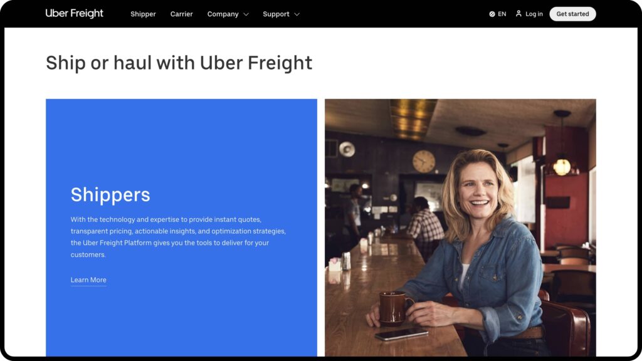This screenshot has height=361, width=642.
Task: Click the Log in link
Action: [x=534, y=14]
